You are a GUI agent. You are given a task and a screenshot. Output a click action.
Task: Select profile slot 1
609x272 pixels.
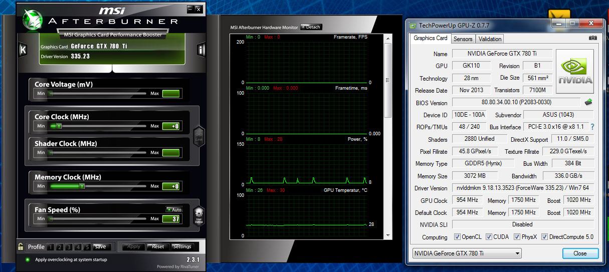[x=51, y=247]
